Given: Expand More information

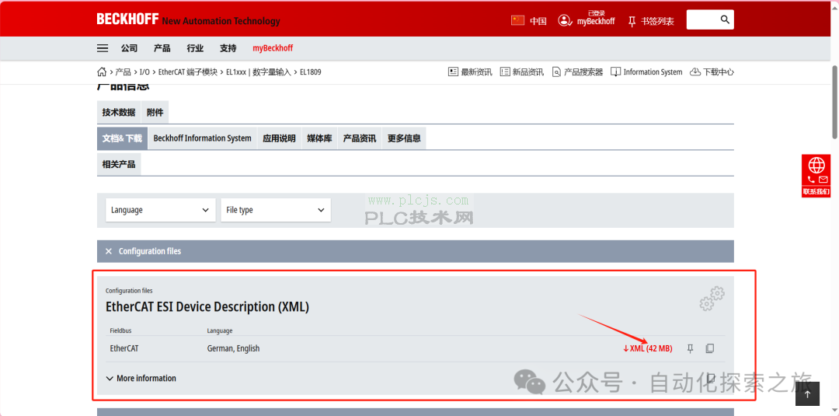Looking at the screenshot, I should click(141, 378).
